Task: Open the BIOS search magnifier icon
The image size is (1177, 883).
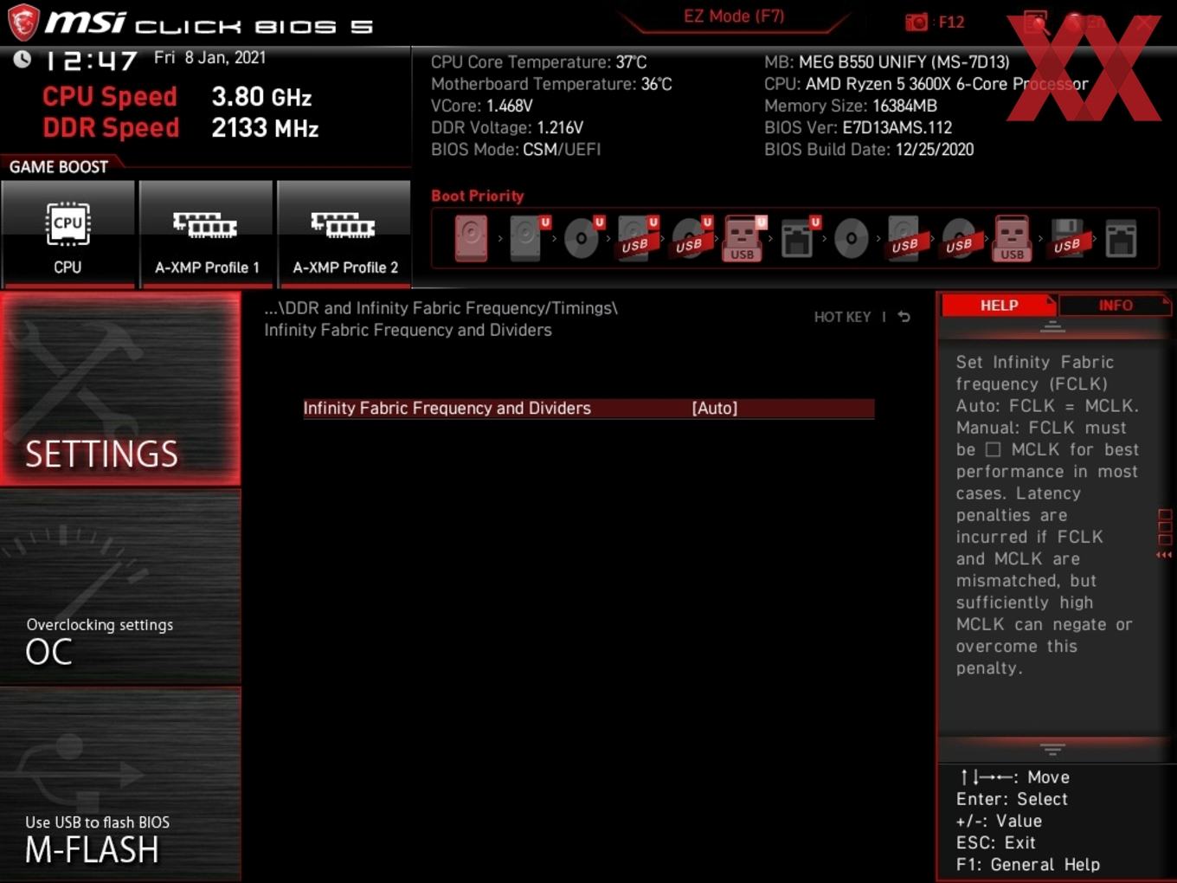Action: (1035, 23)
